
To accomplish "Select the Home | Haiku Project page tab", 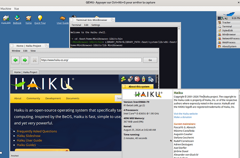I will 26,72.
